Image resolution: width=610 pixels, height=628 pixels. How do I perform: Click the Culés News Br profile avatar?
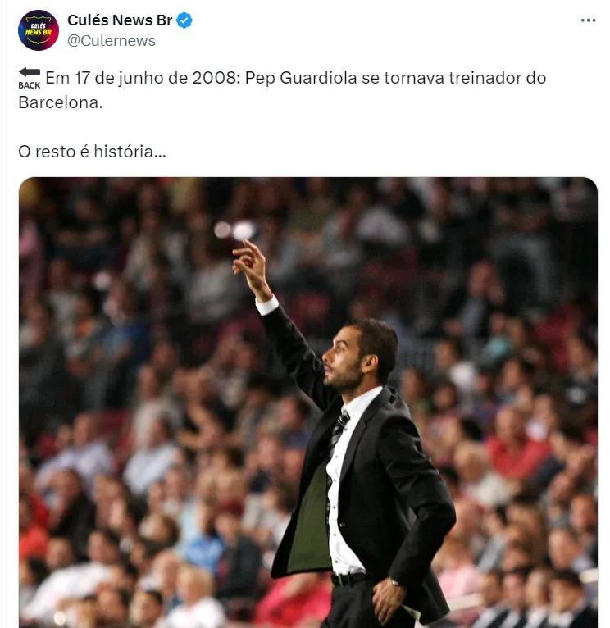[x=39, y=30]
